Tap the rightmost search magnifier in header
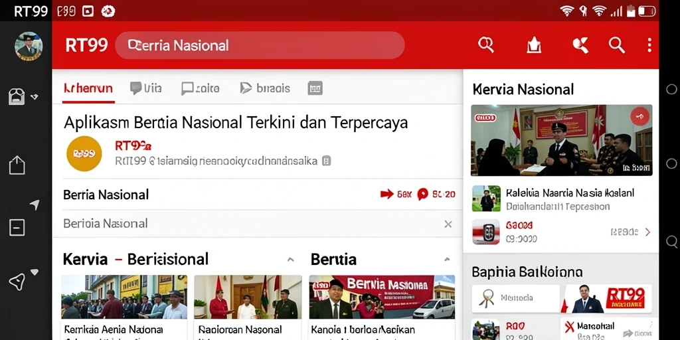This screenshot has height=340, width=680. point(616,44)
